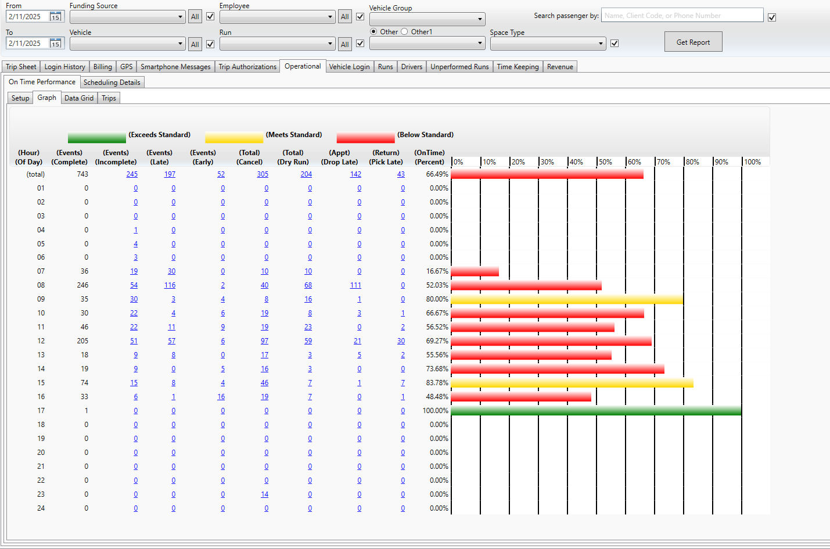Go to the Drivers tab

[x=411, y=66]
